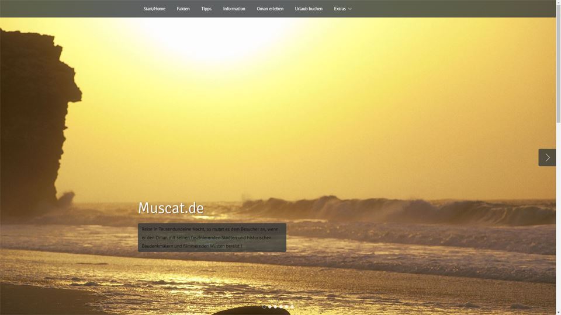Click the Muscat.de slide heading
This screenshot has width=561, height=315.
click(x=171, y=208)
